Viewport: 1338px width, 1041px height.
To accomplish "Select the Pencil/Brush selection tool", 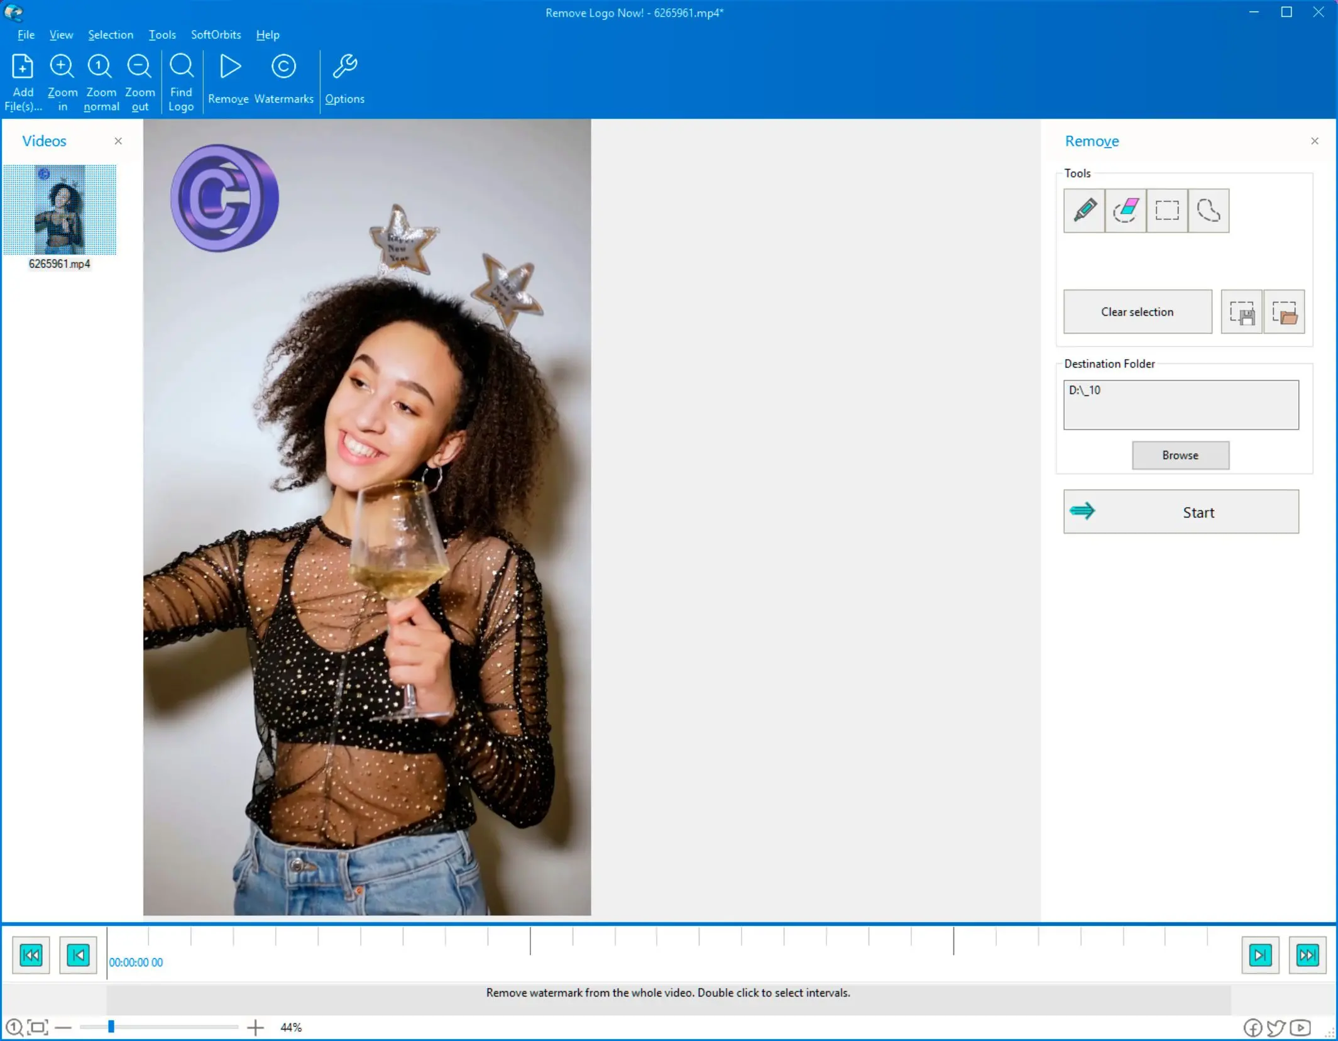I will 1084,210.
